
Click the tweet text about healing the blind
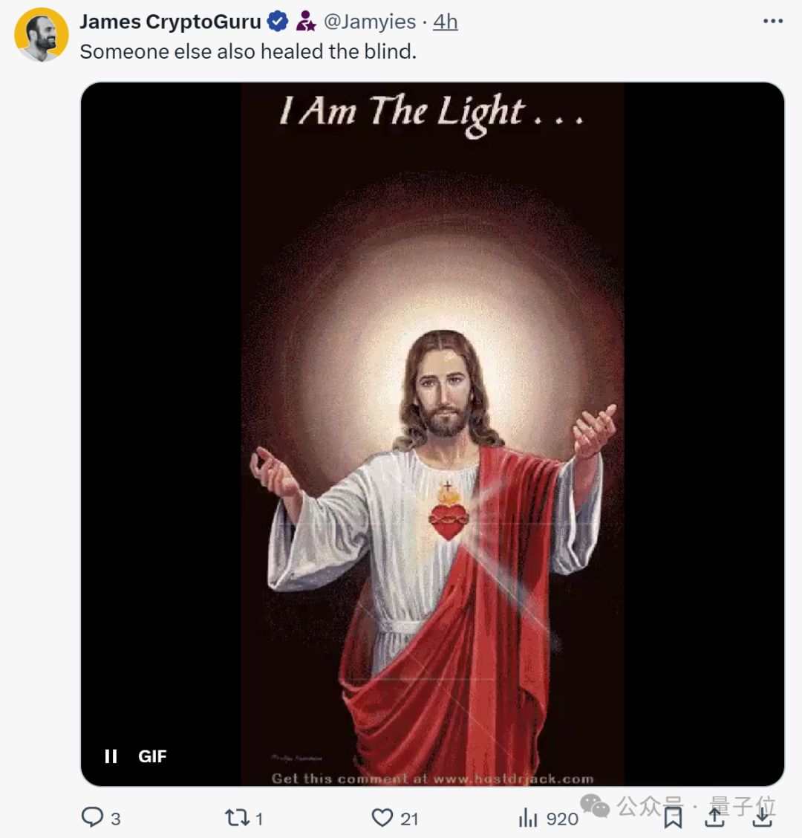(x=248, y=51)
